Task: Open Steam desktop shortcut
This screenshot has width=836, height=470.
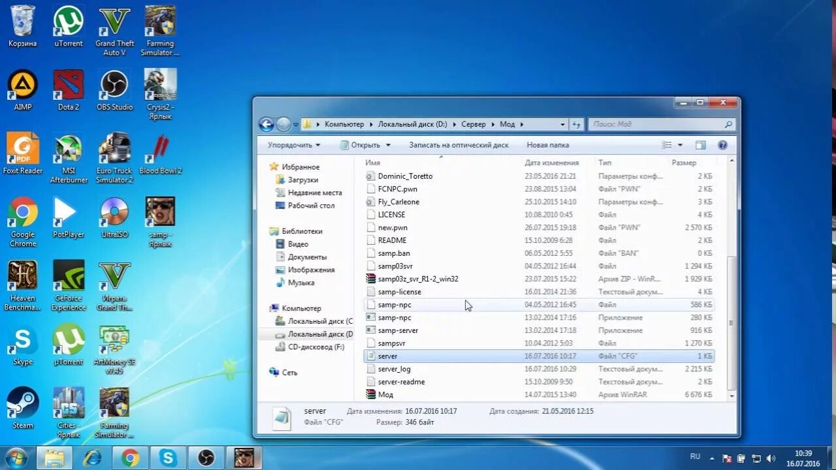Action: (23, 408)
